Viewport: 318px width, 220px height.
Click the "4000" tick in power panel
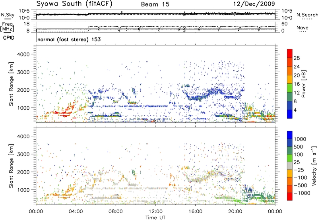point(23,54)
